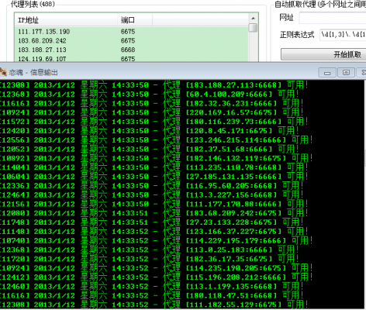Click the proxy list scroll-up arrow
Viewport: 366px width, 310px height.
[254, 18]
